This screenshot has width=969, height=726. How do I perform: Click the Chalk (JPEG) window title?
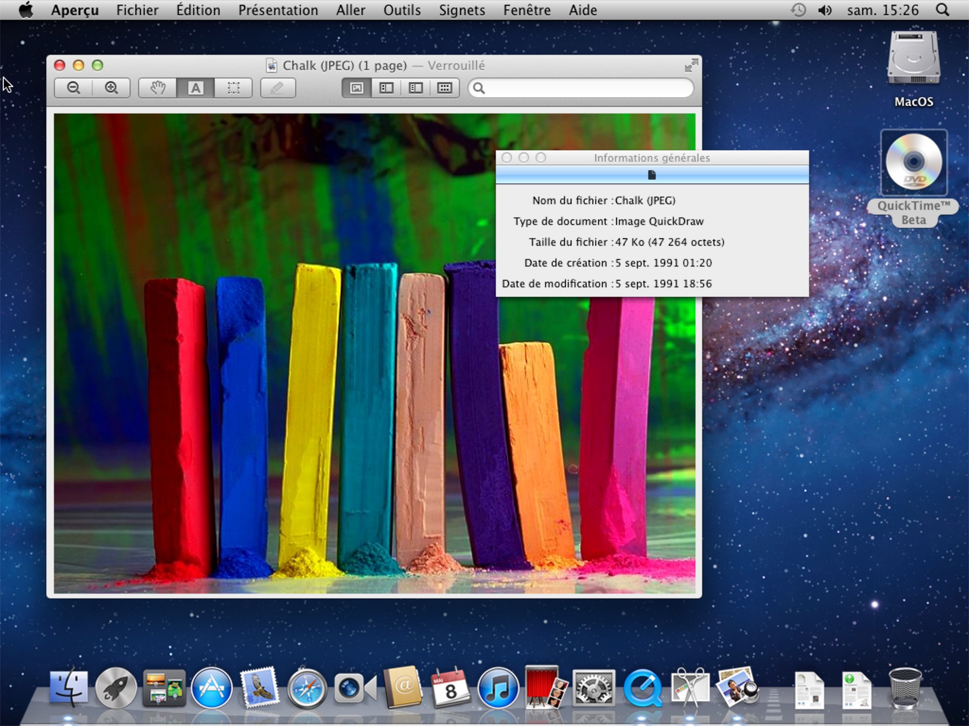tap(344, 65)
